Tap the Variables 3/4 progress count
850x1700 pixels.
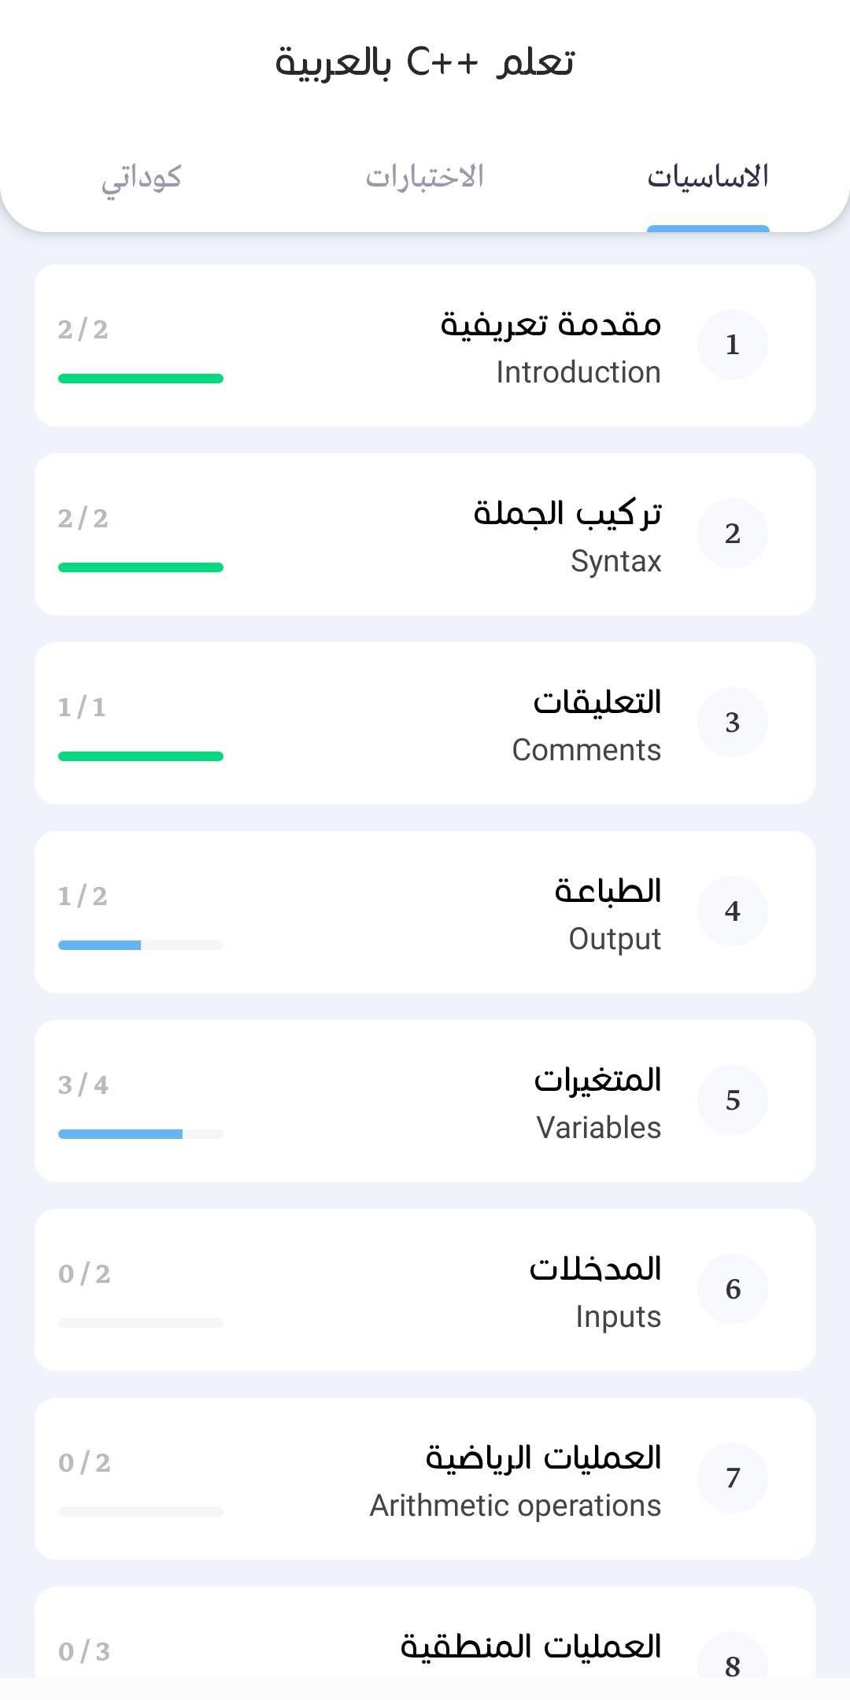click(x=83, y=1085)
